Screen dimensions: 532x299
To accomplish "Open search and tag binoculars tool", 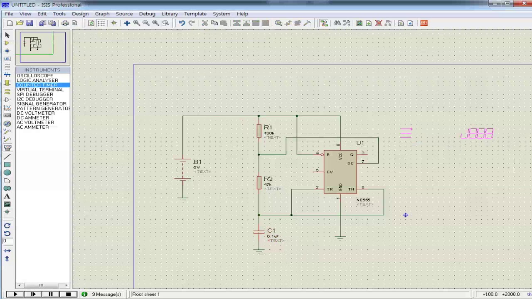I will click(x=337, y=23).
